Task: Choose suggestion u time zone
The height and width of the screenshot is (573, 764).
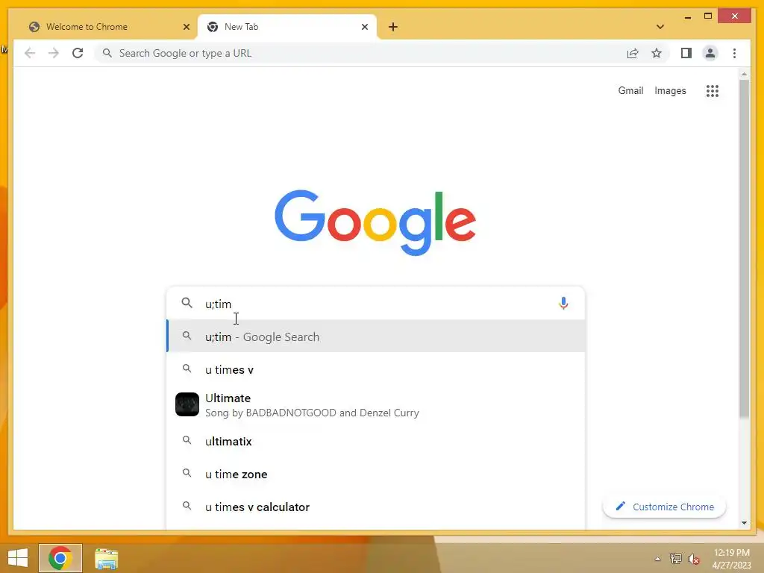Action: 376,474
